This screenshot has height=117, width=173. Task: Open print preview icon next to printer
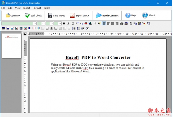click(x=126, y=23)
